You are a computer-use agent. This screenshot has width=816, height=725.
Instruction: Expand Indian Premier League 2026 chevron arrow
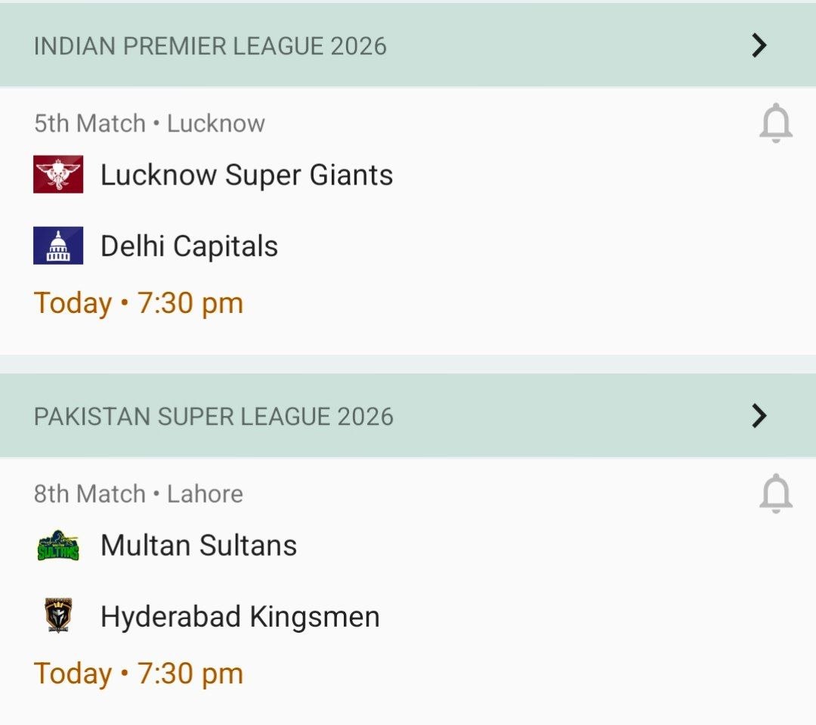[759, 45]
